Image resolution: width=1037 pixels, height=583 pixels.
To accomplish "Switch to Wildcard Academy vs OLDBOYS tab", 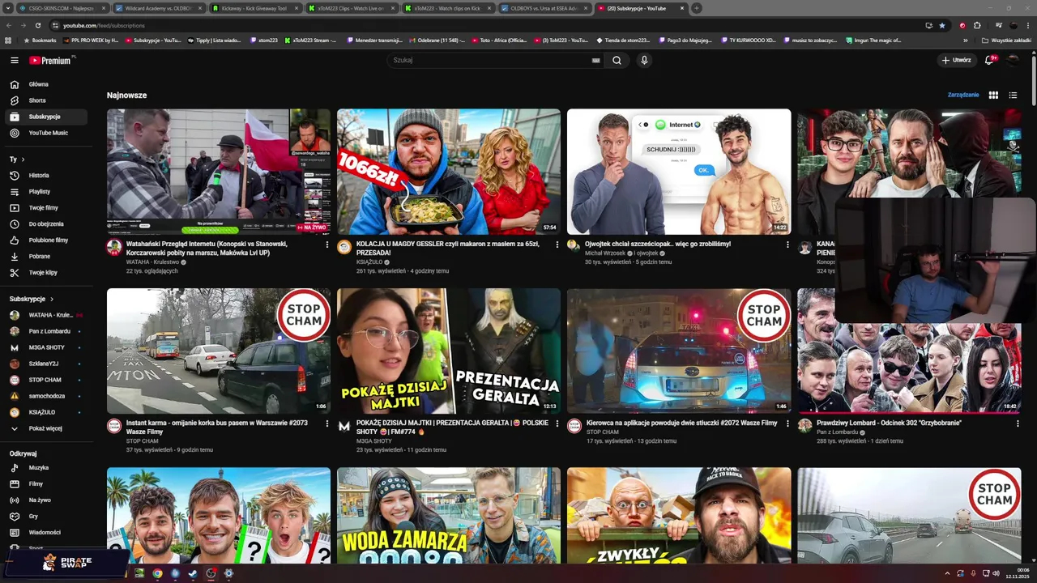I will [x=158, y=8].
